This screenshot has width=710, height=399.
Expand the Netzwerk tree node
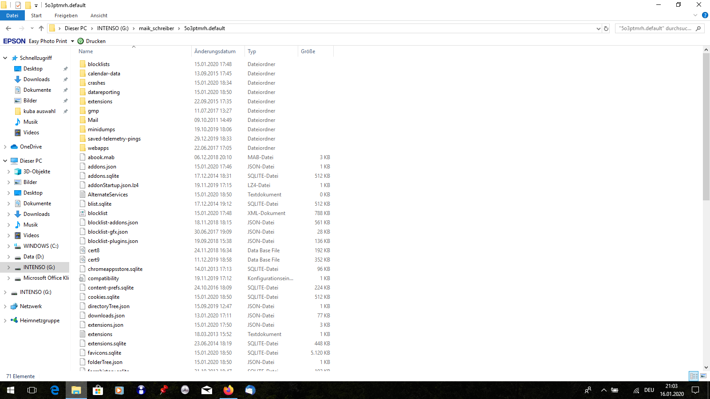[x=5, y=306]
